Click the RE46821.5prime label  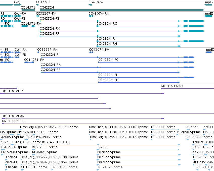click(x=45, y=152)
